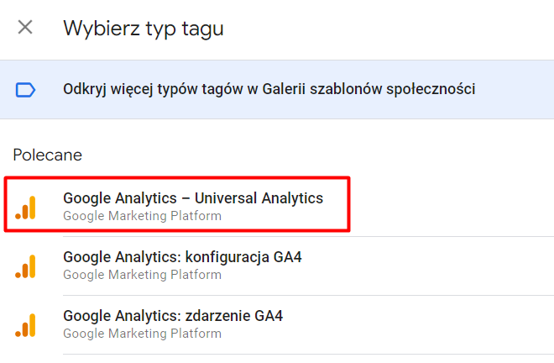
Task: Click 'Google Marketing Platform' under zdarzenie GA4
Action: [142, 334]
